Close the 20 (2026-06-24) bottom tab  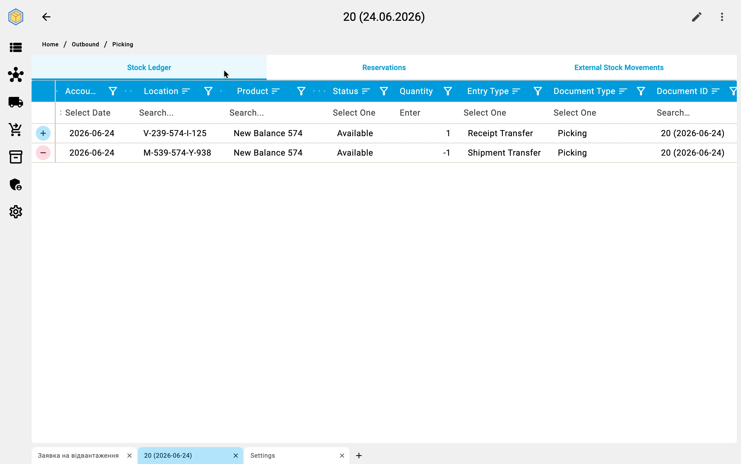(236, 455)
